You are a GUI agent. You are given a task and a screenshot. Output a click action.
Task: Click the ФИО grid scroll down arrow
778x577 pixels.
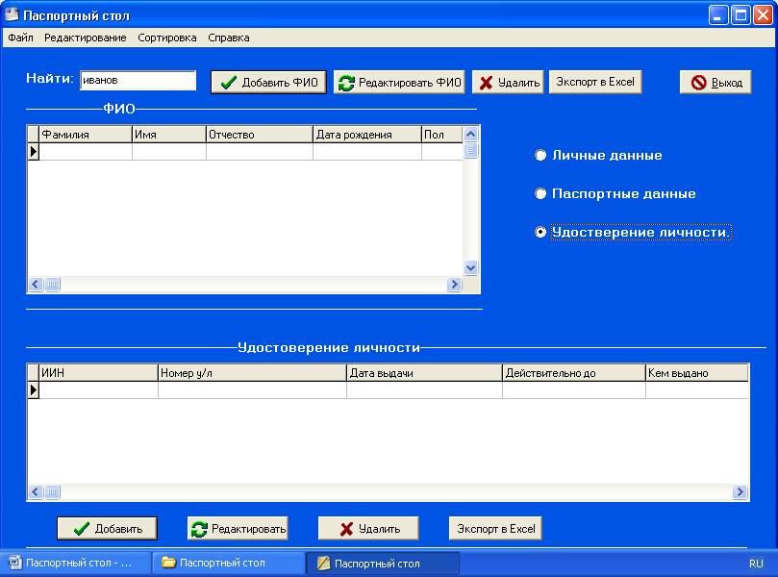(x=470, y=268)
